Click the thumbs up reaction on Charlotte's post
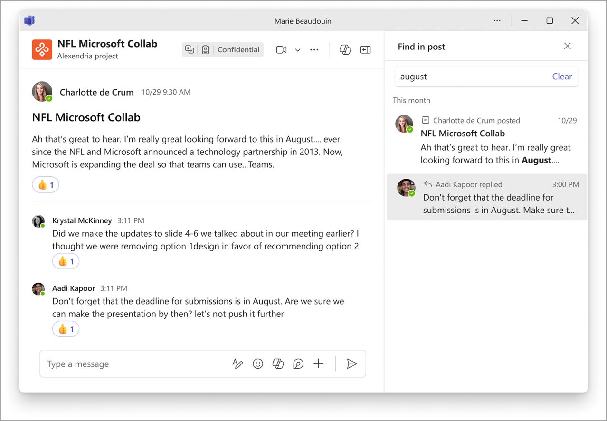The height and width of the screenshot is (421, 607). (x=46, y=185)
